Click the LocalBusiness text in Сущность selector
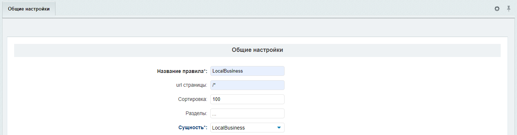 [228, 128]
